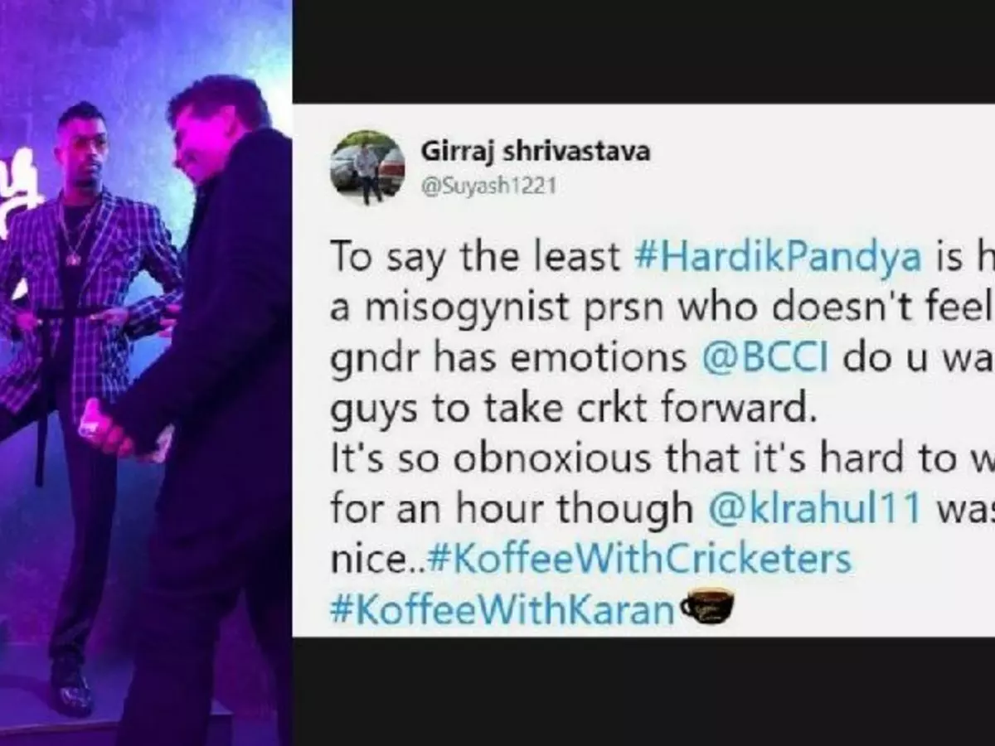Click the coffee cup emoji
The width and height of the screenshot is (995, 746).
coord(706,607)
